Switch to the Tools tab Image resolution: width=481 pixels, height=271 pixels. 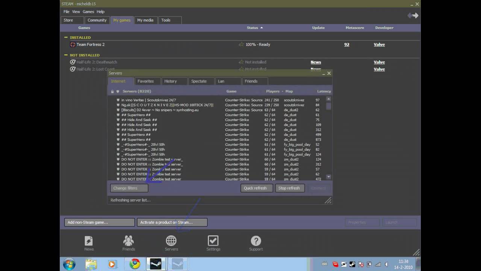click(170, 20)
